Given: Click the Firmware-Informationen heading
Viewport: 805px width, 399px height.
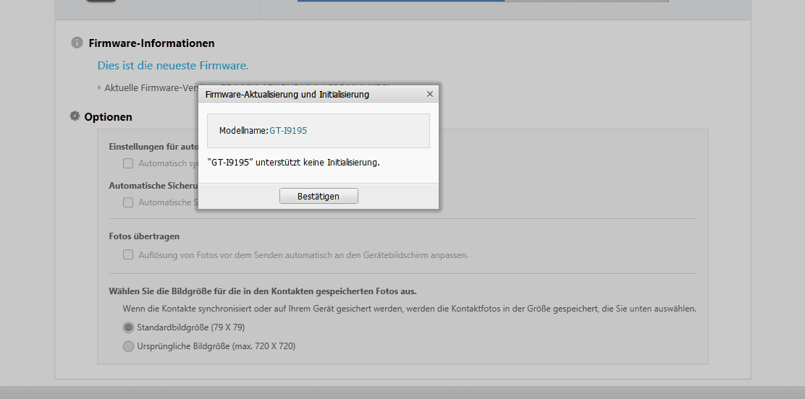Looking at the screenshot, I should 151,43.
